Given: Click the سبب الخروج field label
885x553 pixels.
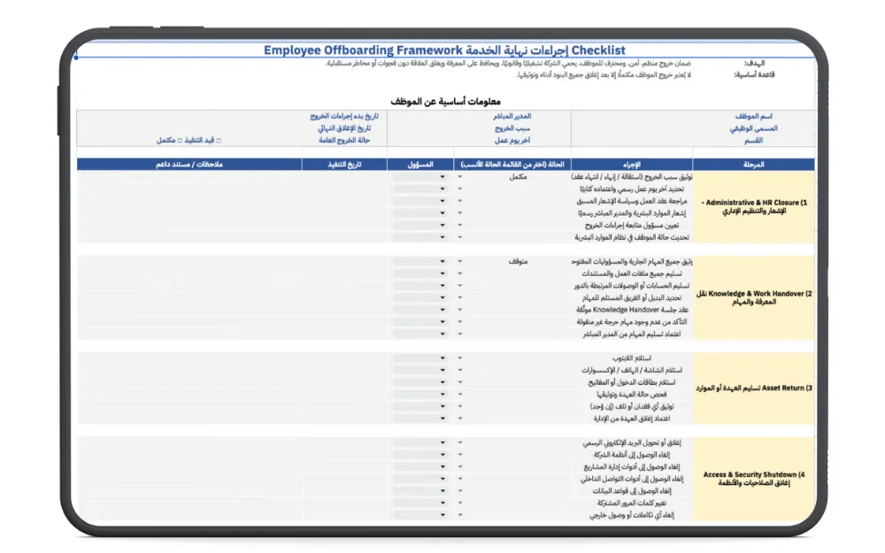Looking at the screenshot, I should coord(512,128).
